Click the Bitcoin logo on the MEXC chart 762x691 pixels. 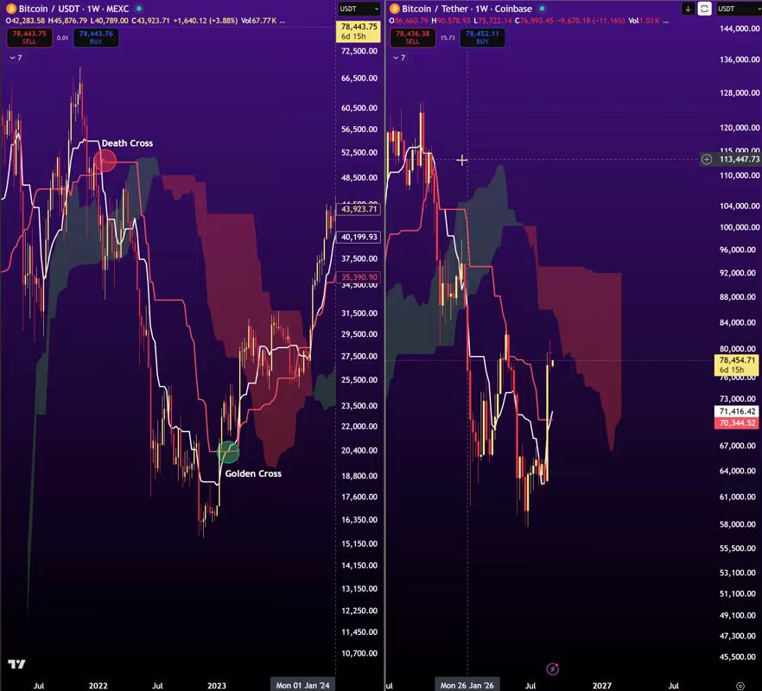click(x=10, y=9)
